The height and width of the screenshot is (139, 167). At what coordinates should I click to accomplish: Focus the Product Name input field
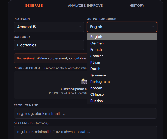(85, 114)
